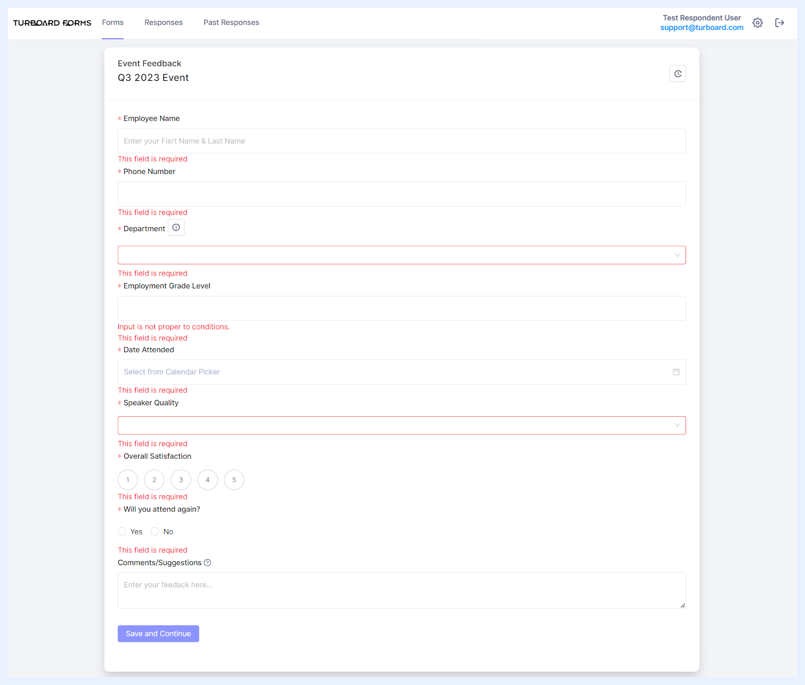
Task: Click the Speaker Quality label
Action: click(151, 403)
